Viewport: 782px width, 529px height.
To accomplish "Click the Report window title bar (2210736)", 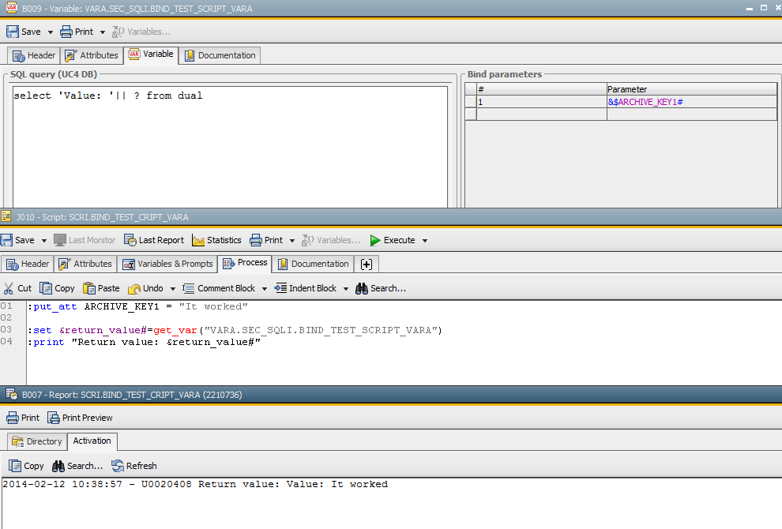I will (391, 395).
